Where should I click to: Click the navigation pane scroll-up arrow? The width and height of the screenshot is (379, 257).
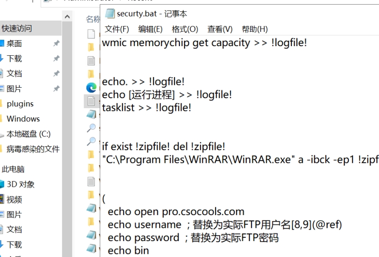click(67, 16)
